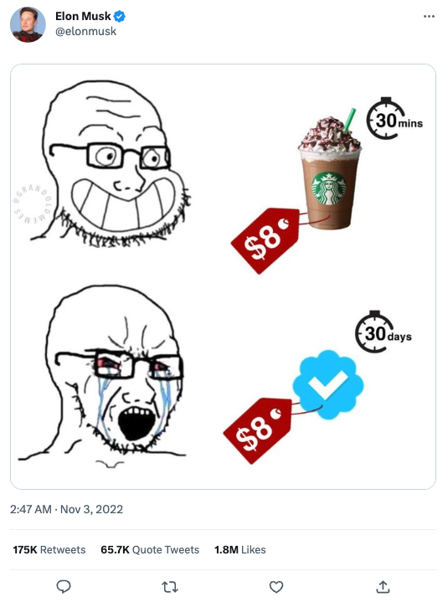View the 1.8M Likes list

240,550
